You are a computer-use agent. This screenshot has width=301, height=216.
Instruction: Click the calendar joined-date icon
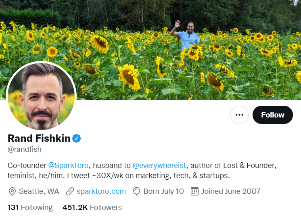pyautogui.click(x=194, y=191)
